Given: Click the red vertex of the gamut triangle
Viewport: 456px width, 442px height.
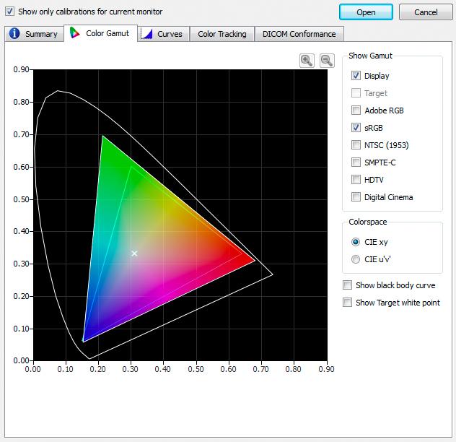Looking at the screenshot, I should tap(255, 261).
